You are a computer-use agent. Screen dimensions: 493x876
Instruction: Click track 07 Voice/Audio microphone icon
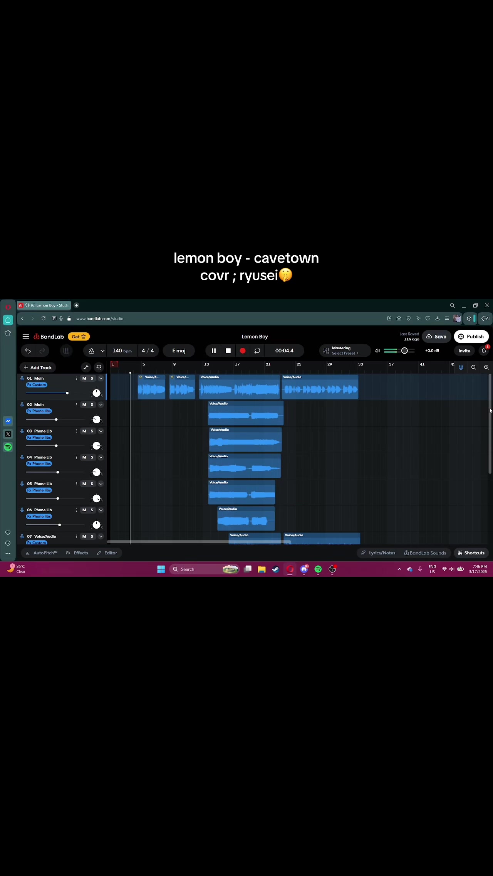[22, 536]
